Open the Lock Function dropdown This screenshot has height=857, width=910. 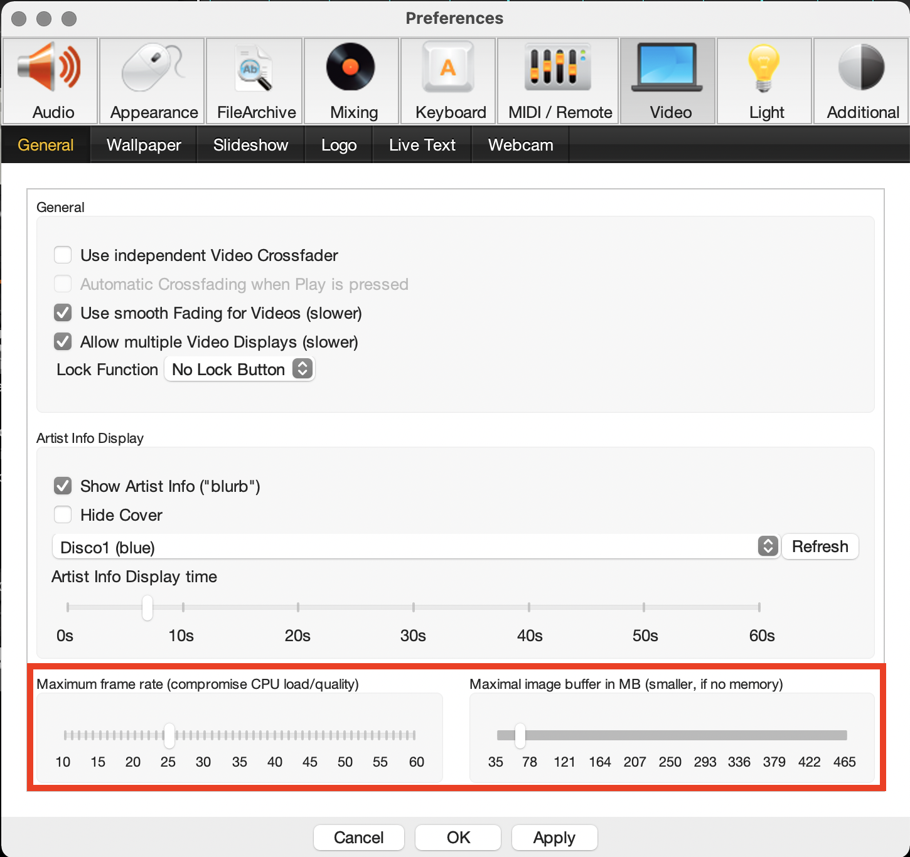(240, 370)
